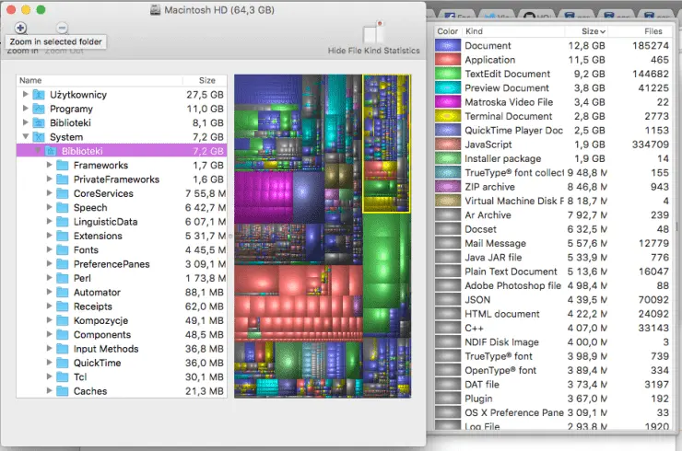This screenshot has height=451, width=682.
Task: Expand the Programy folder
Action: point(25,109)
